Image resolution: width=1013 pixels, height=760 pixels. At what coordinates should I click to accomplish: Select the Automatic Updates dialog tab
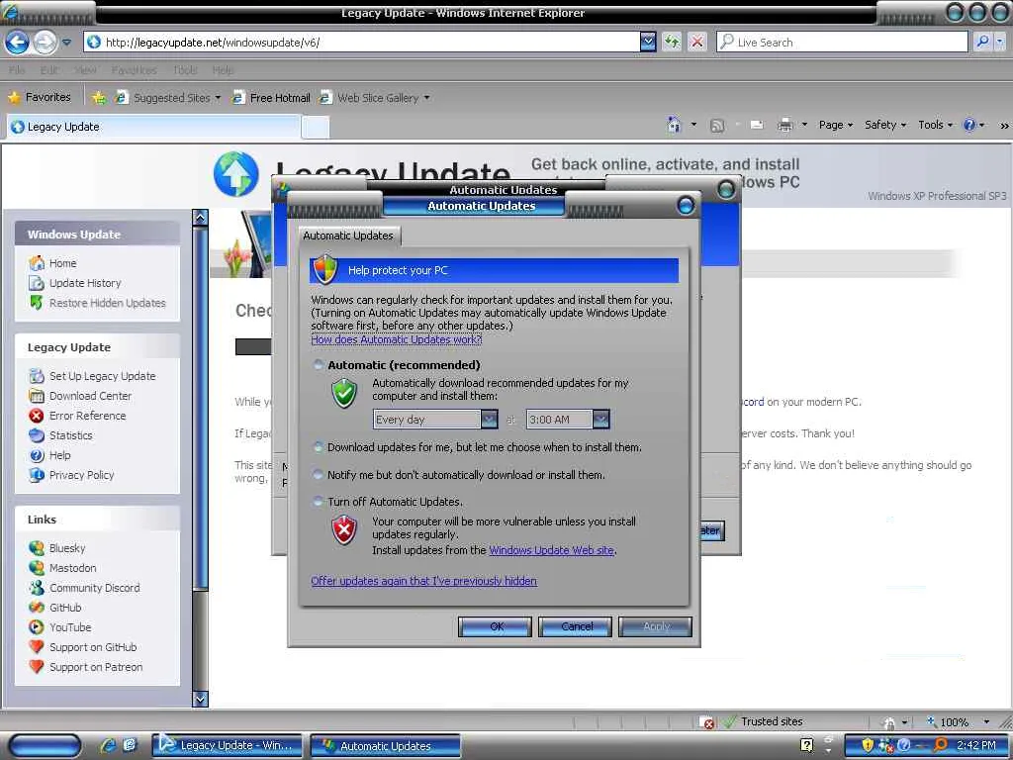point(348,236)
